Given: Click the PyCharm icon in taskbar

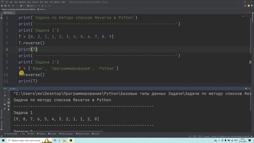Looking at the screenshot, I should coord(71,140).
